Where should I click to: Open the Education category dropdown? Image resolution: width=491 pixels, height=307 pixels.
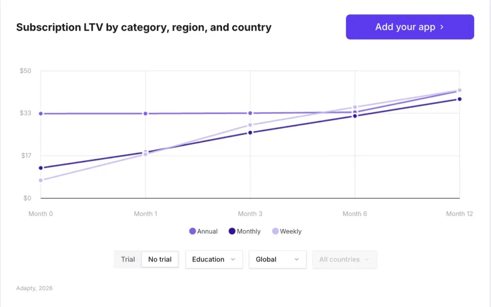coord(214,259)
